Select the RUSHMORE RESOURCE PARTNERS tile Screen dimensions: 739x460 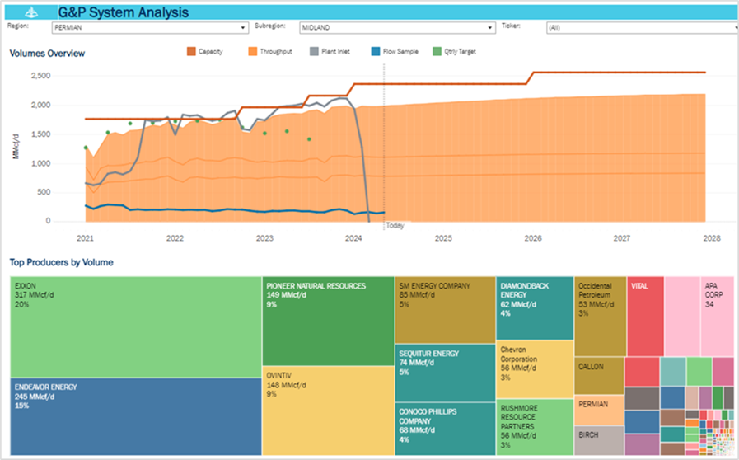coord(535,428)
